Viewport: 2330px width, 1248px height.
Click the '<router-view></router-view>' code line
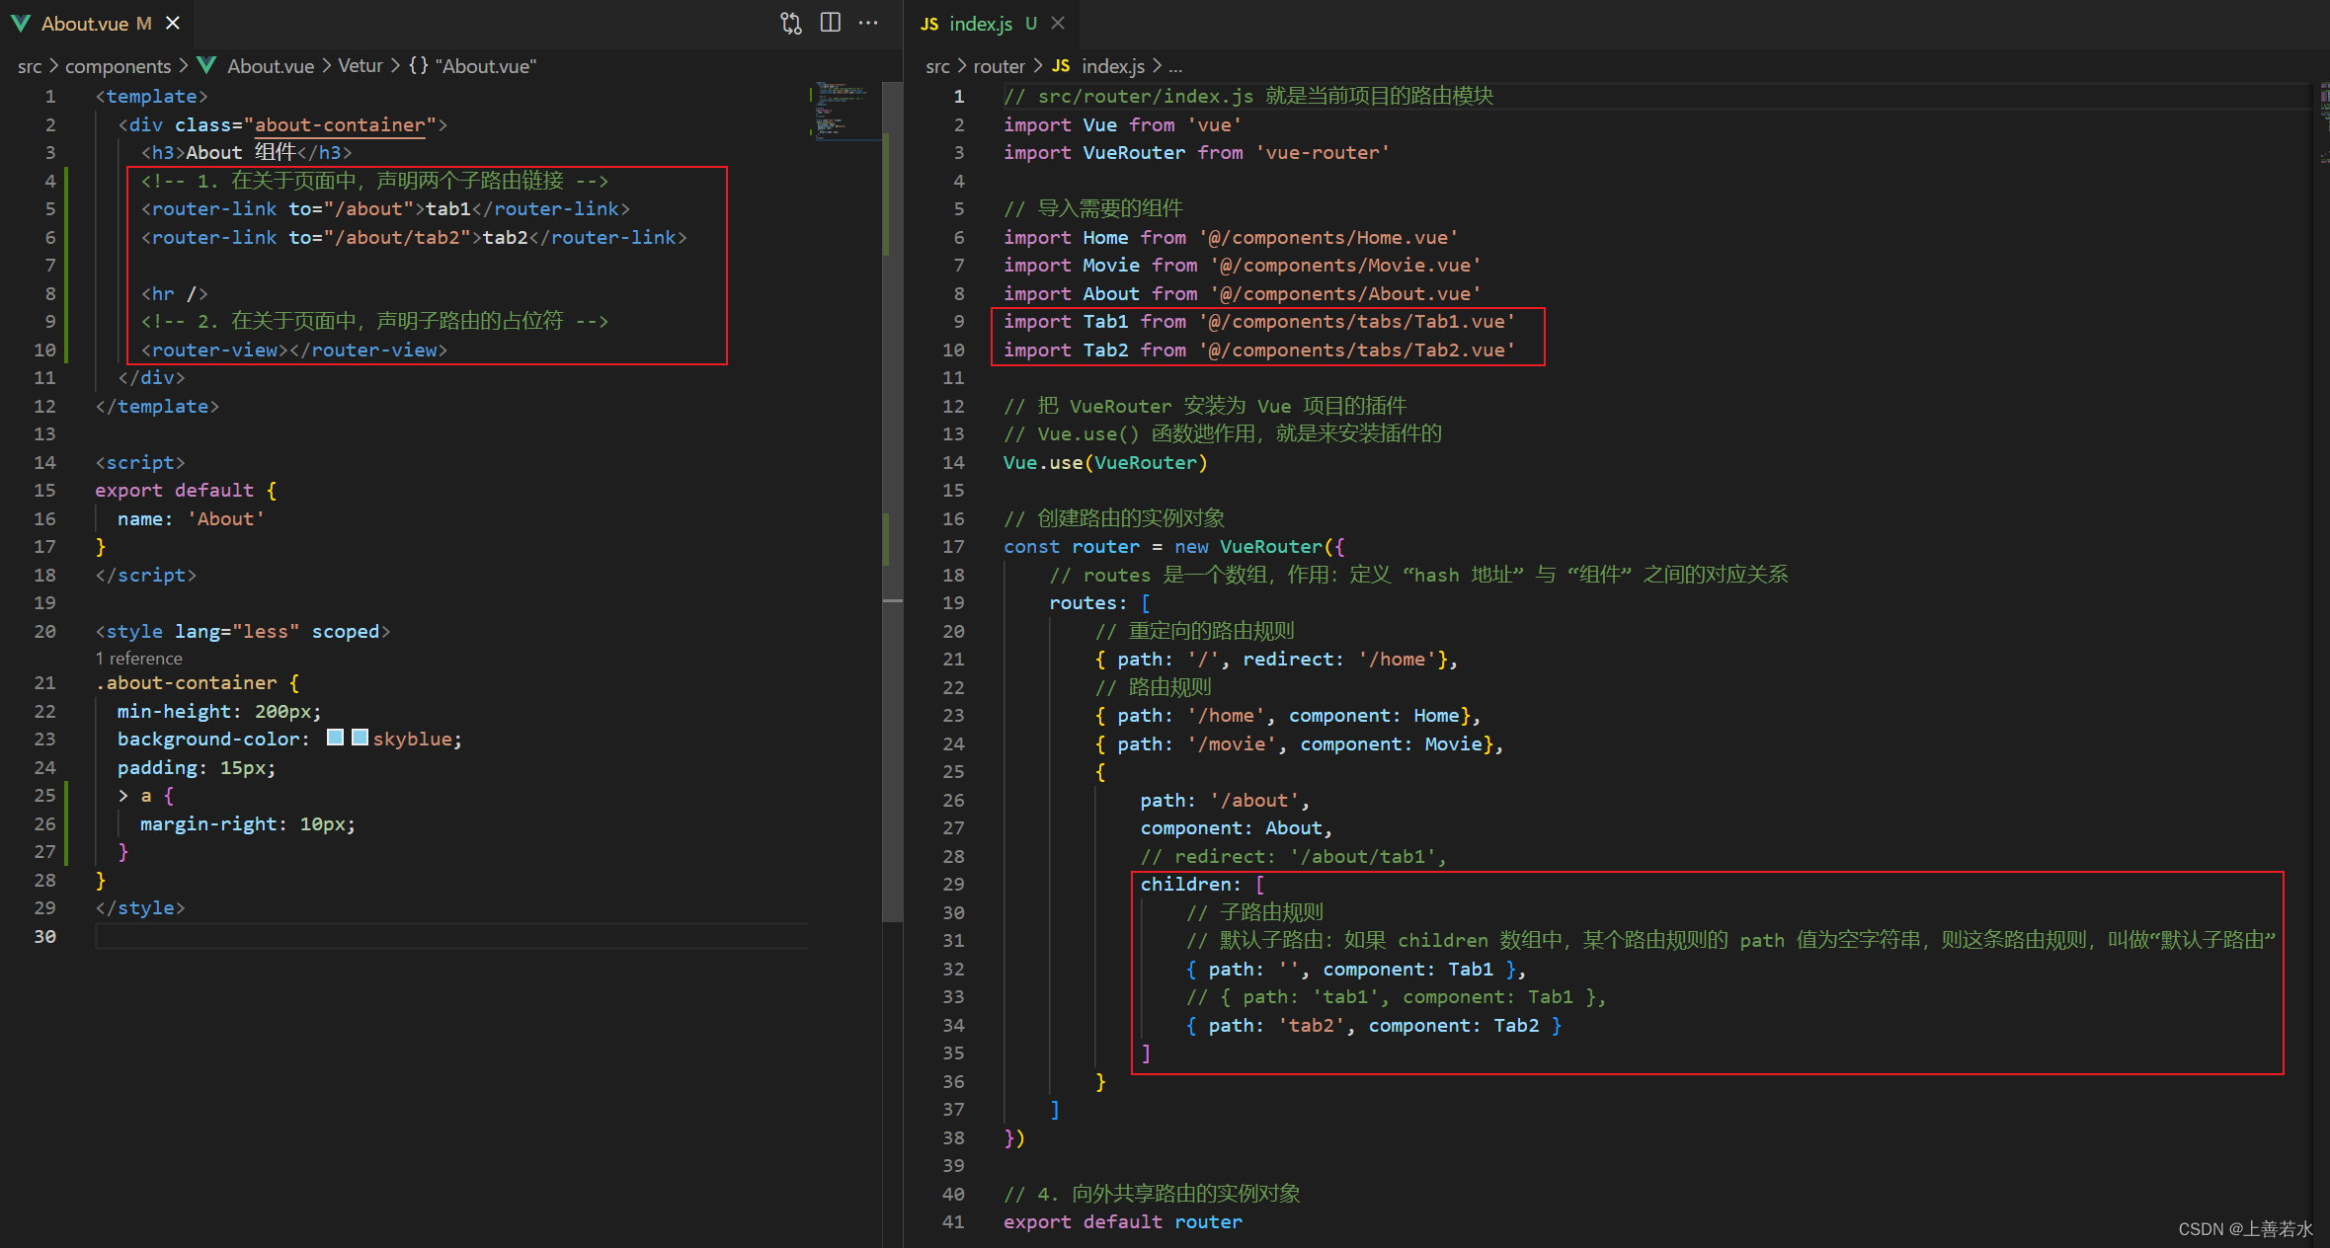point(294,350)
